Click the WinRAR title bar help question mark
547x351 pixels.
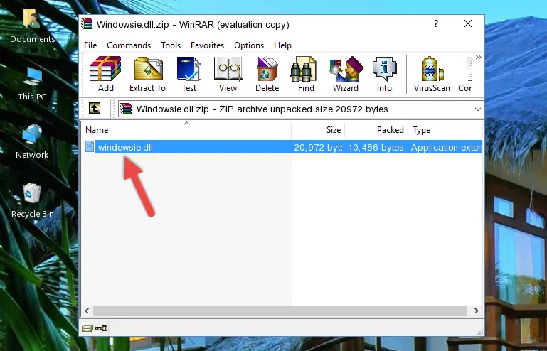pyautogui.click(x=436, y=23)
